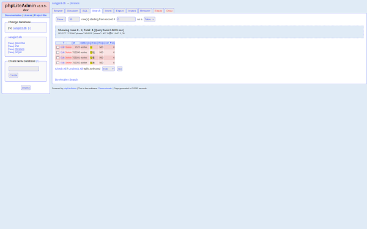
Task: Open the ime table in sidebar
Action: click(17, 46)
